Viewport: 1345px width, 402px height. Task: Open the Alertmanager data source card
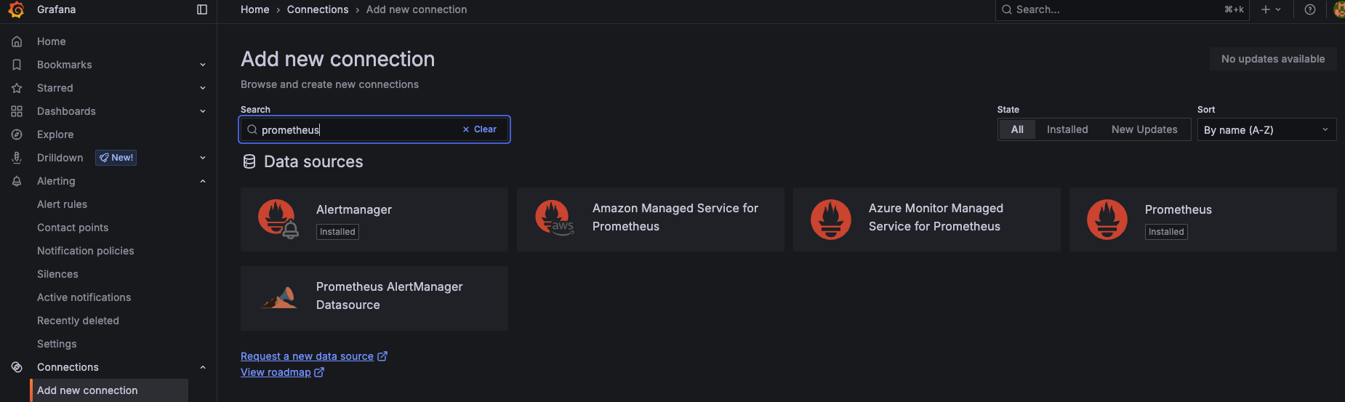click(374, 220)
